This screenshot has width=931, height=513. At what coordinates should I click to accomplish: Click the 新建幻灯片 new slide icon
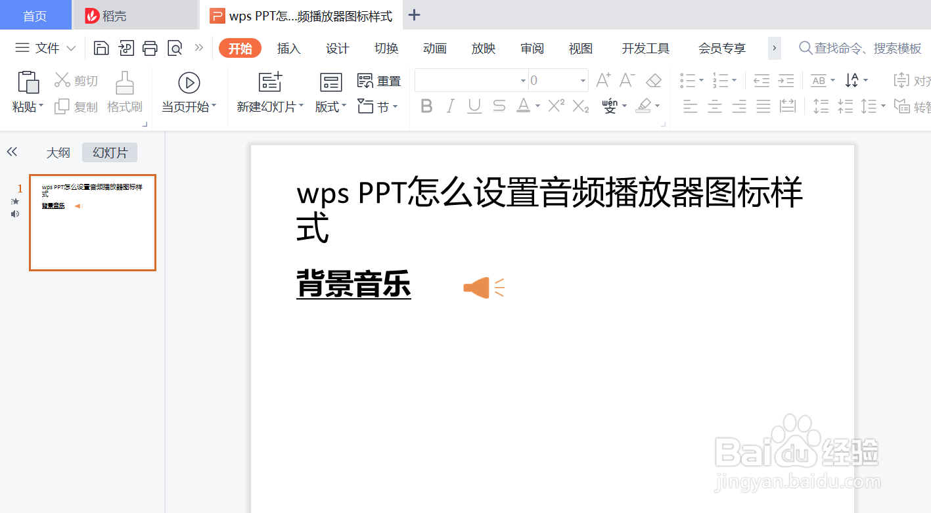(270, 82)
